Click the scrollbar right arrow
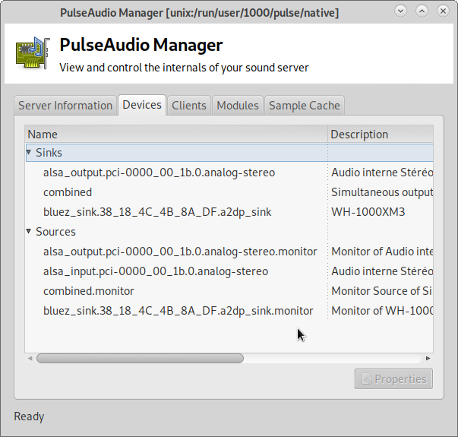Image resolution: width=458 pixels, height=437 pixels. (428, 359)
